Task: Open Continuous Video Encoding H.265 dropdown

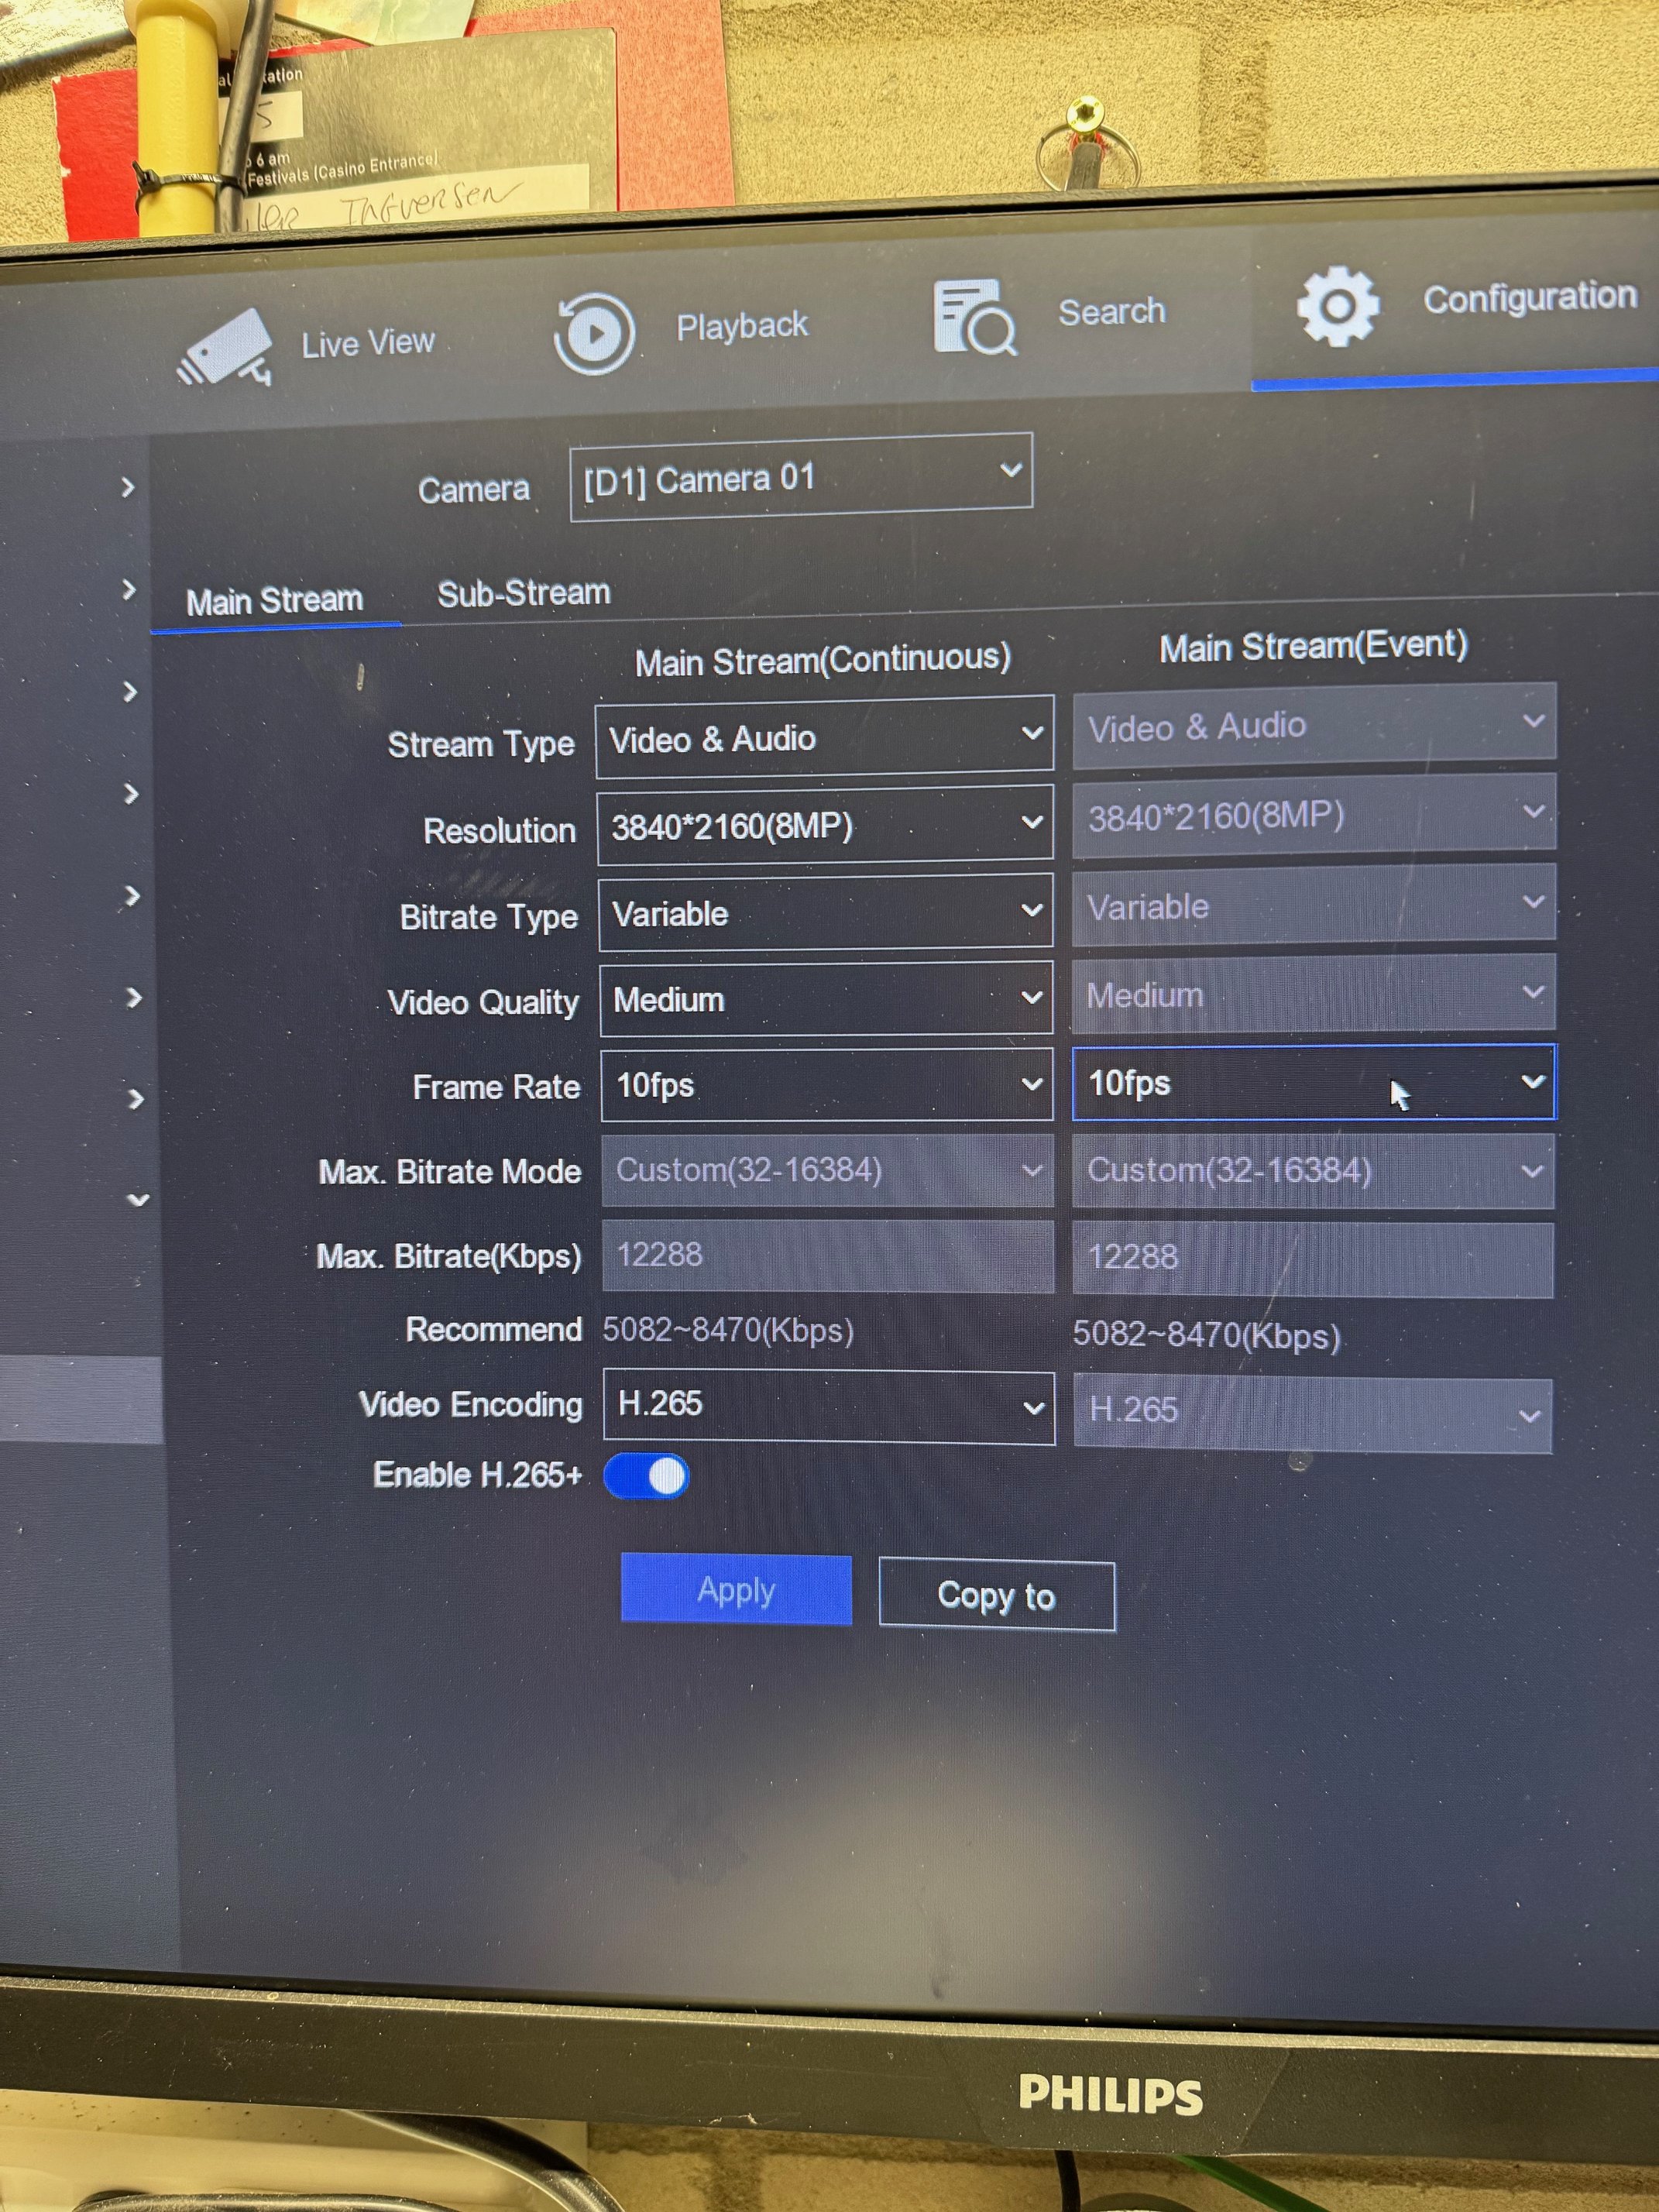Action: (x=828, y=1406)
